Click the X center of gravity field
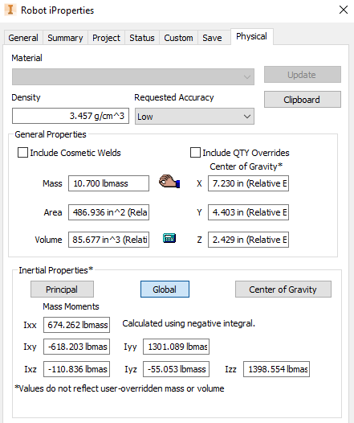This screenshot has width=354, height=423. [x=248, y=183]
